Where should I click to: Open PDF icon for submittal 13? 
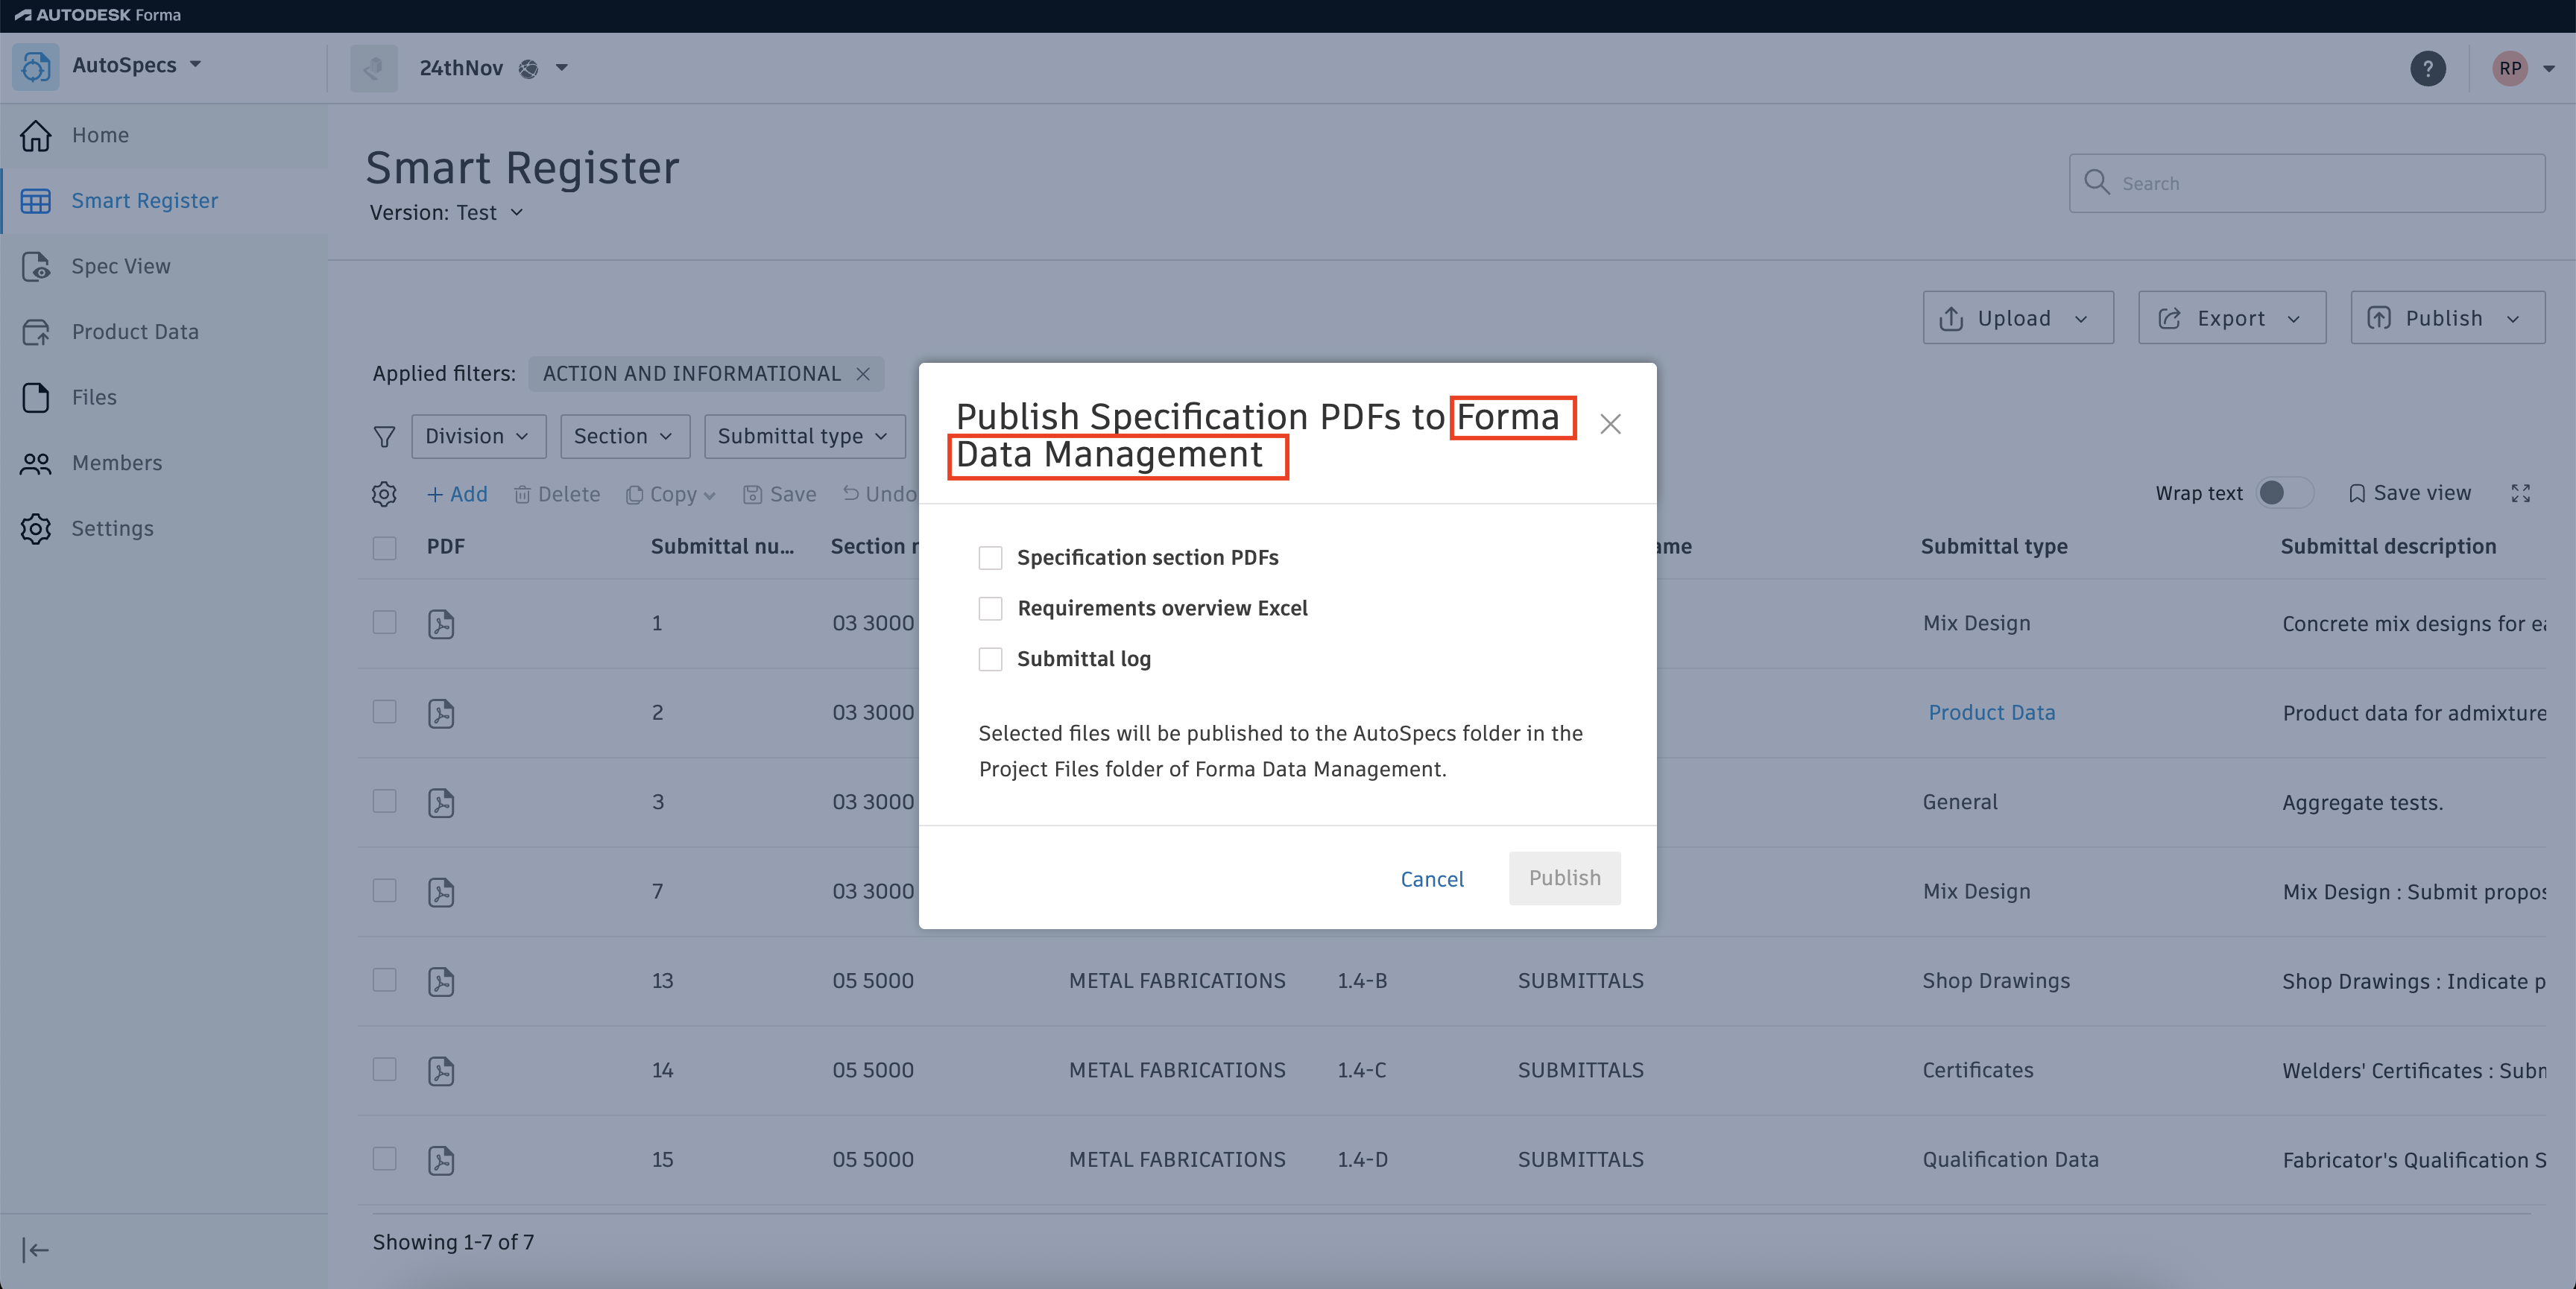tap(441, 981)
